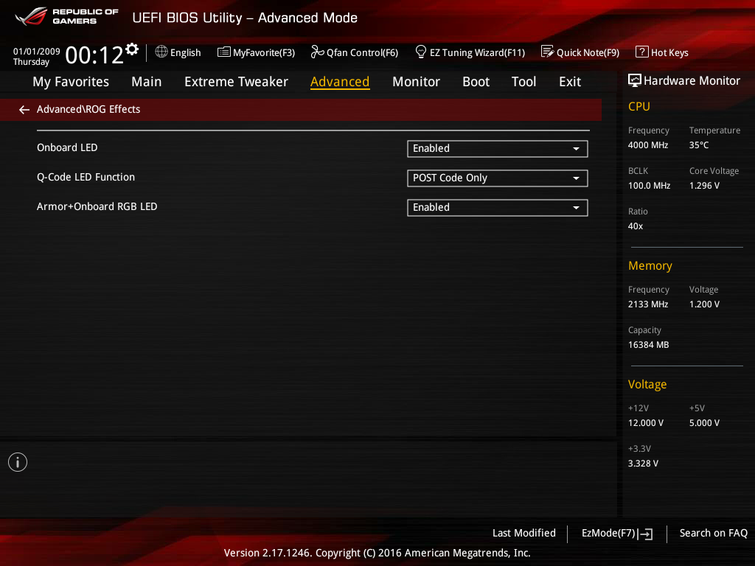Click the UEFI BIOS Utility title

(245, 18)
